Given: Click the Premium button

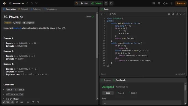Looking at the screenshot, I should pos(181,3).
